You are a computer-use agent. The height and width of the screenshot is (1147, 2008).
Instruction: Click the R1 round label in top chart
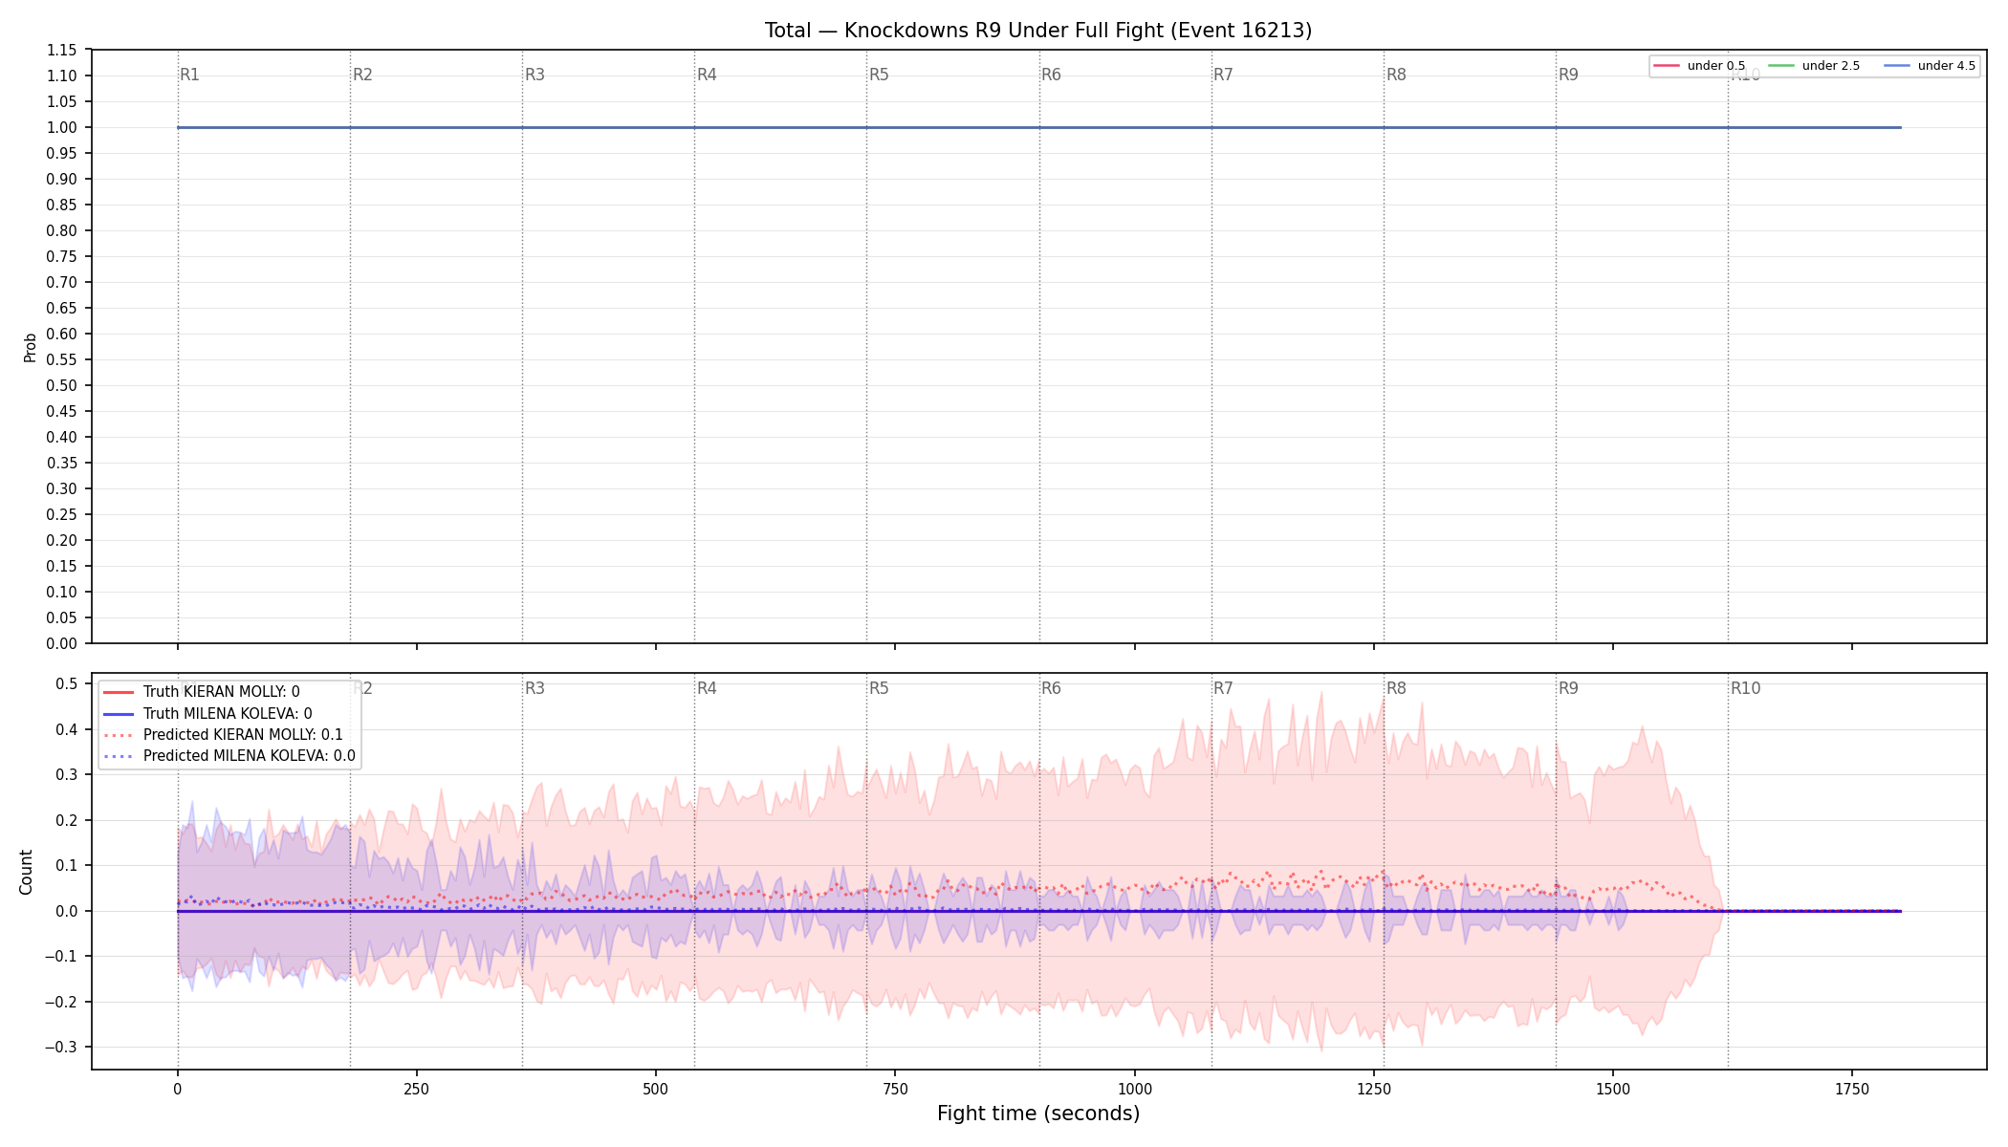tap(190, 75)
